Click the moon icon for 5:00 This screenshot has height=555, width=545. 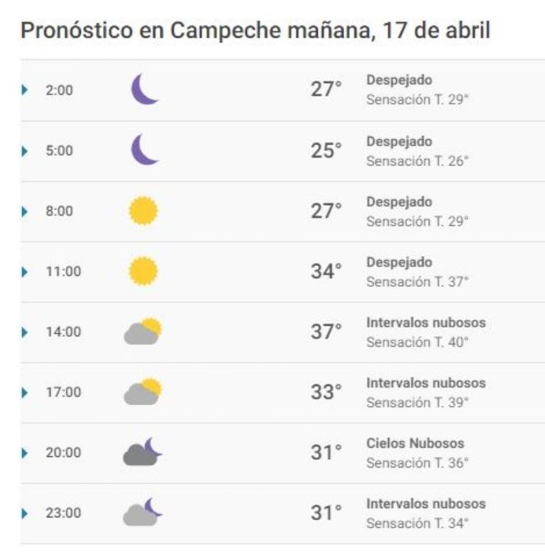(145, 150)
